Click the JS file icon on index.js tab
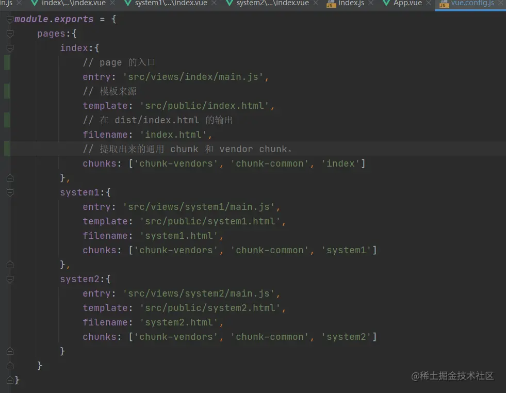Screen dimensions: 506x393 coord(331,4)
